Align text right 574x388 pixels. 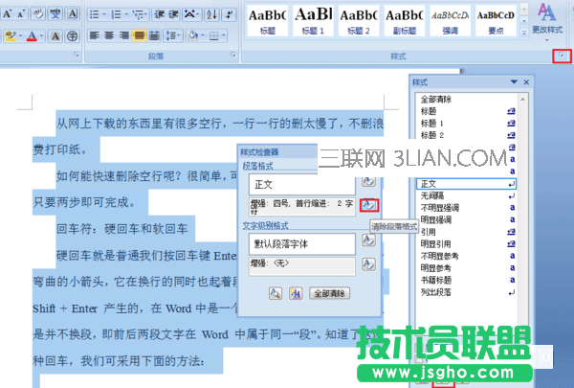click(124, 35)
